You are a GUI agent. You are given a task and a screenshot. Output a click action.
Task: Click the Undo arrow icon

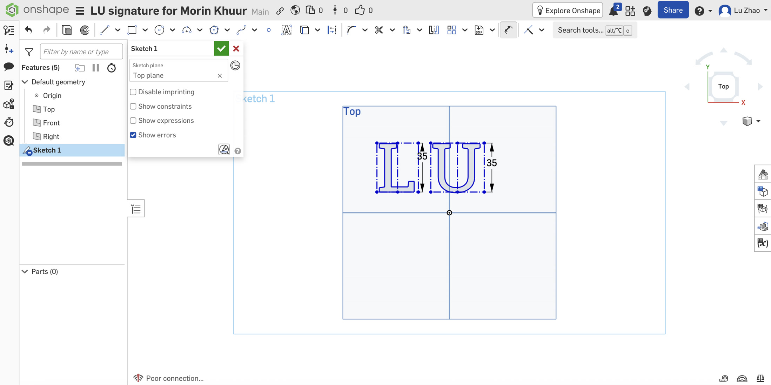pyautogui.click(x=28, y=30)
